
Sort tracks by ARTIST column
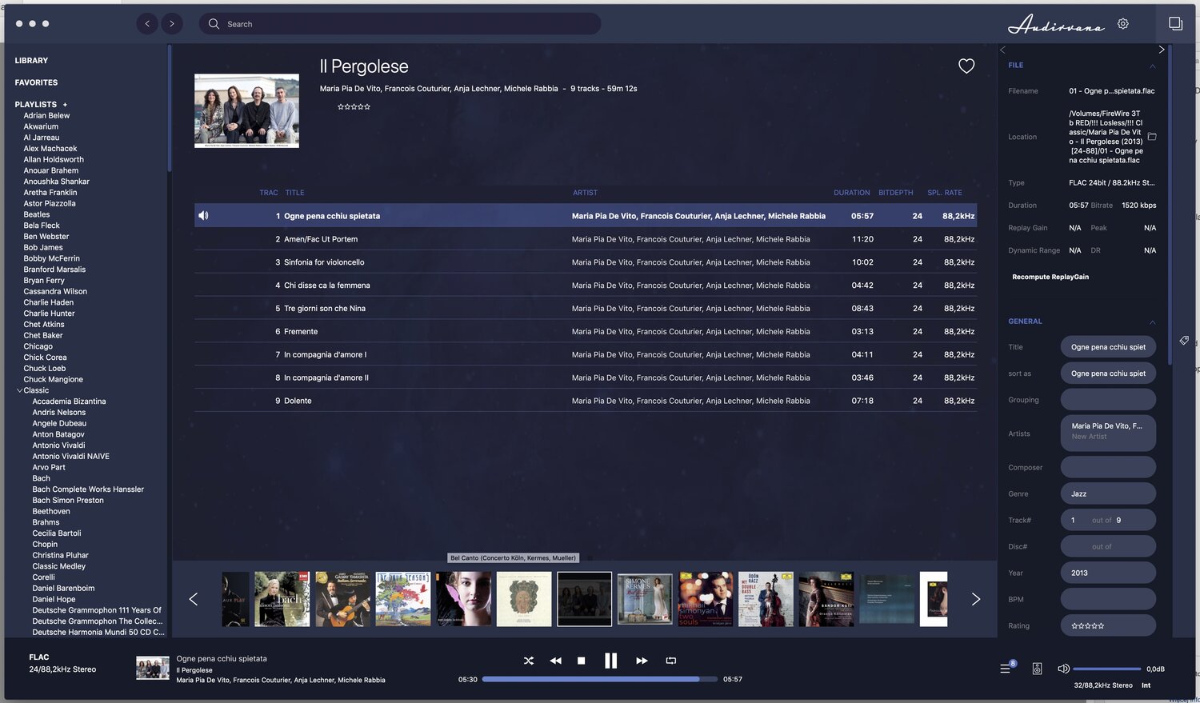pos(585,193)
